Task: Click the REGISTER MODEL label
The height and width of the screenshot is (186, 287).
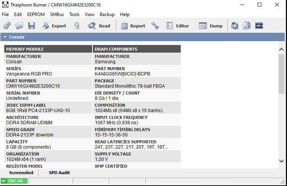Action: [24, 166]
